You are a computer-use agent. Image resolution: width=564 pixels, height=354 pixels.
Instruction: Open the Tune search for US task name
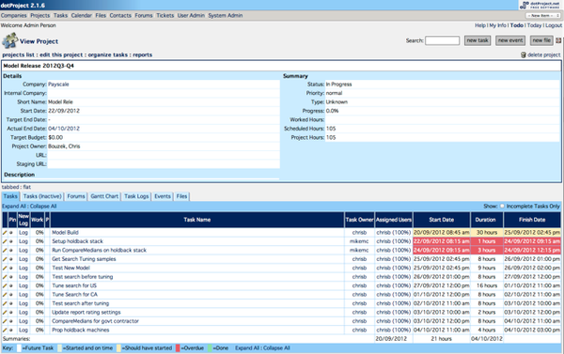(74, 285)
